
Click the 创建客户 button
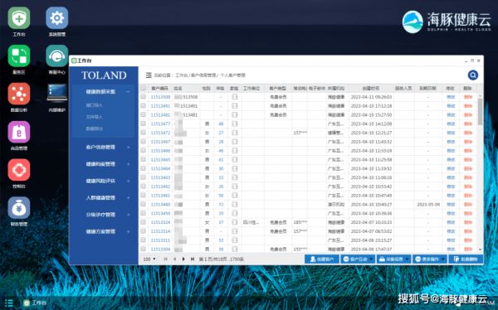click(x=322, y=259)
